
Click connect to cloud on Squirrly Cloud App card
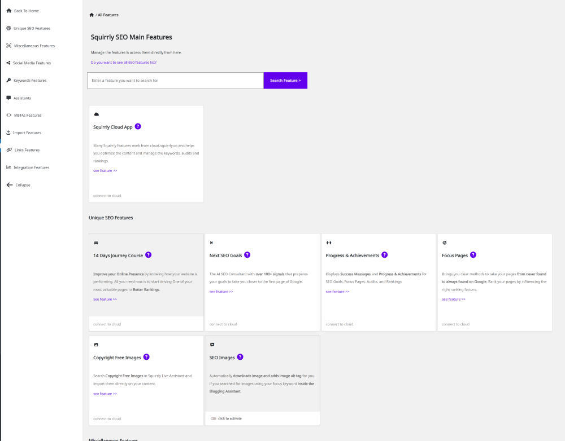tap(107, 196)
